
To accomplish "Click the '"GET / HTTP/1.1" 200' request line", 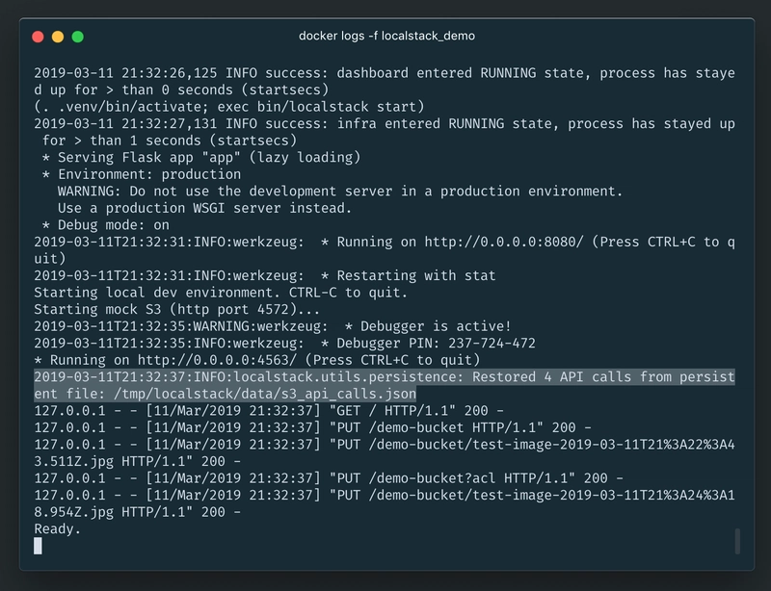I will point(269,411).
